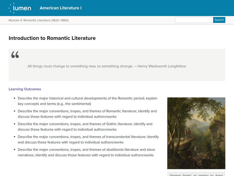The width and height of the screenshot is (234, 176).
Task: Click the bullet point before the transcendental outcome
Action: (14, 137)
